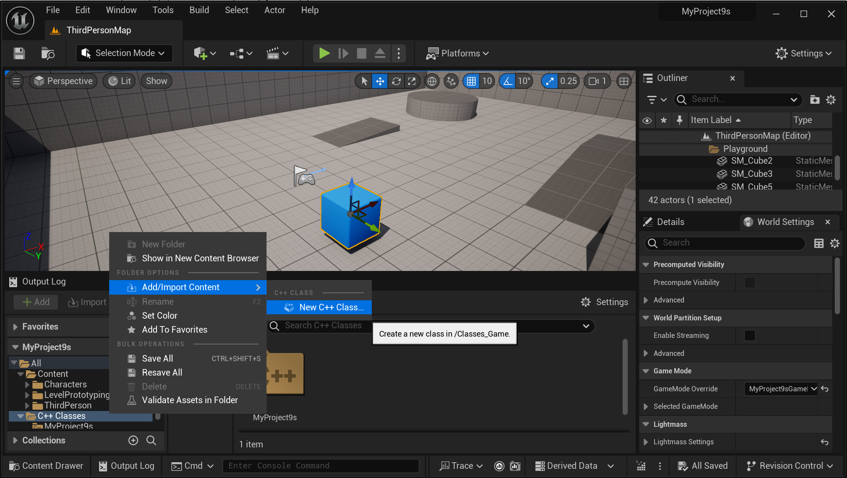Screen dimensions: 847x478
Task: Choose the Scale tool in viewport
Action: [412, 81]
